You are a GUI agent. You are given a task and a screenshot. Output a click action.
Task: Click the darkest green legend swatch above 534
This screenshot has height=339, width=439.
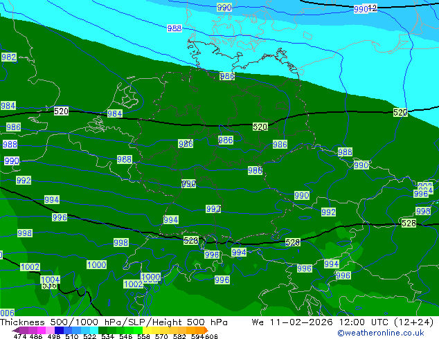click(x=102, y=330)
